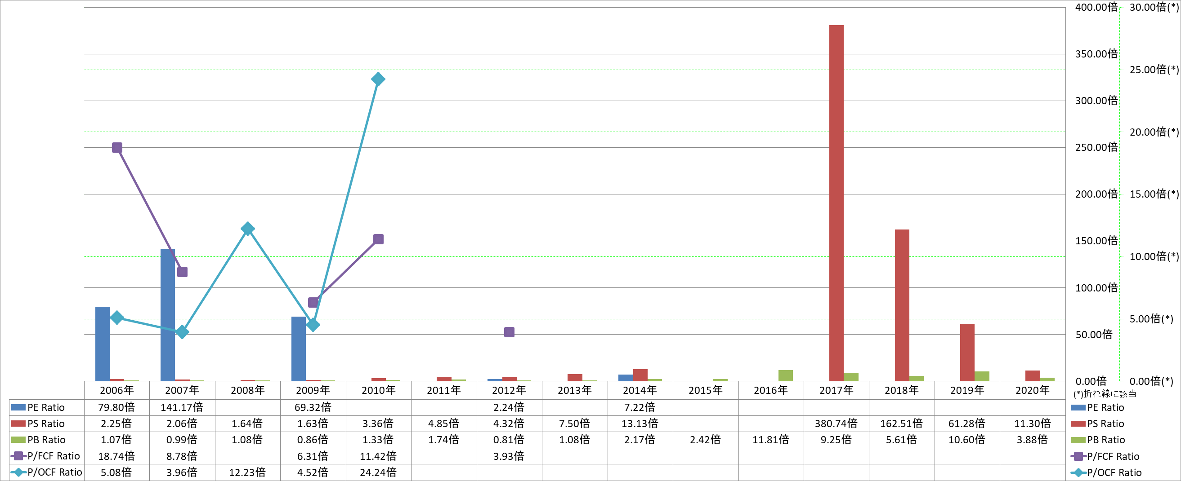Select the 11.81倍 PB Ratio cell
This screenshot has width=1181, height=481.
coord(771,440)
